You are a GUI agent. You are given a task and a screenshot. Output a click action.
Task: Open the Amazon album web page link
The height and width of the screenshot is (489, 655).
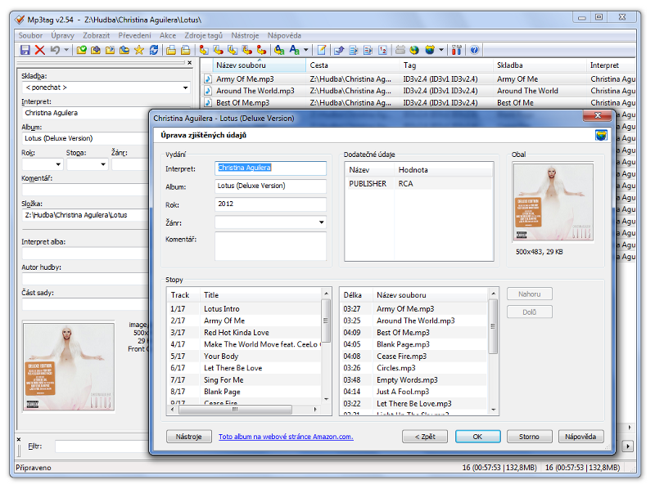tap(286, 437)
